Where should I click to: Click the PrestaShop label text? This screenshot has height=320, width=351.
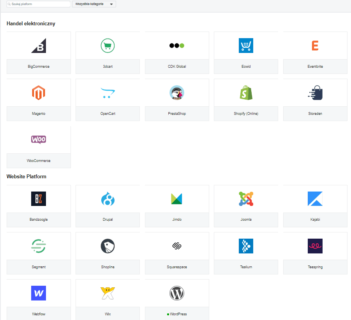(x=177, y=114)
